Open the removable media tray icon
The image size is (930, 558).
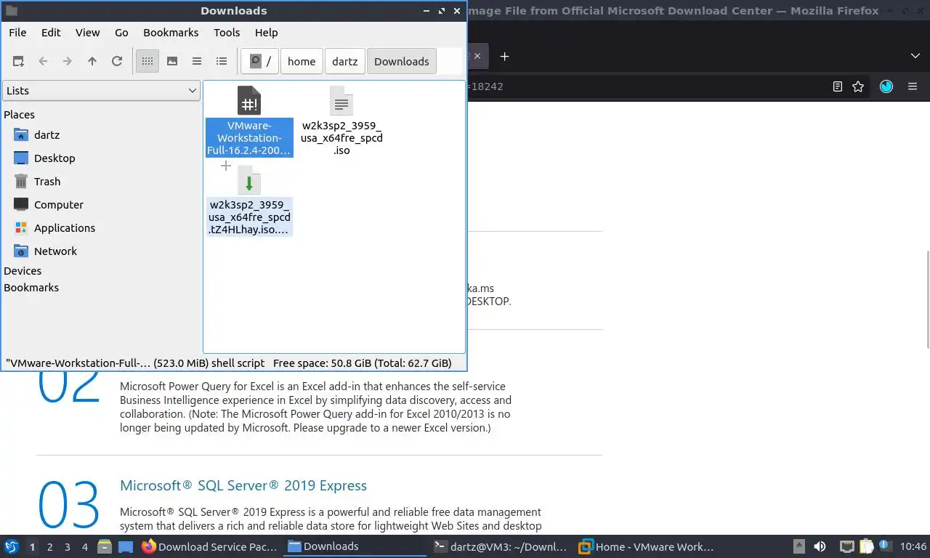798,546
